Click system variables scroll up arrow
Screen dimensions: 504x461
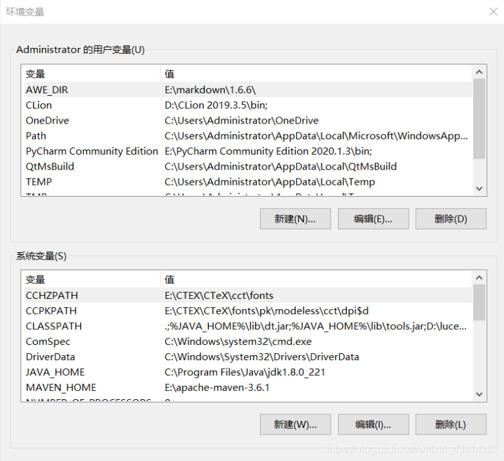pos(479,277)
